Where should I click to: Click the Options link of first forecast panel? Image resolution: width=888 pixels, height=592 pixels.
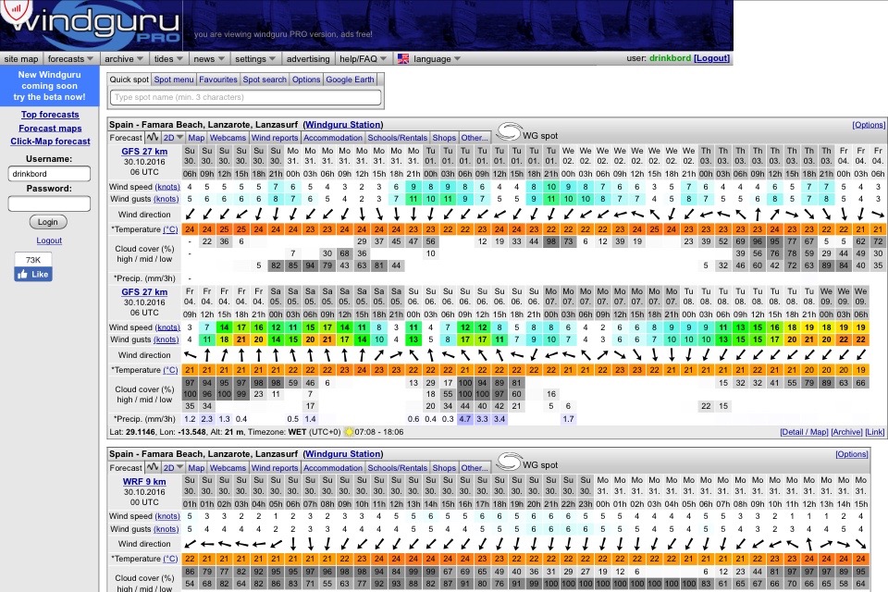[869, 125]
